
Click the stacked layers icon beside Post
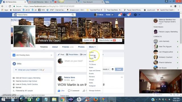coord(113,69)
